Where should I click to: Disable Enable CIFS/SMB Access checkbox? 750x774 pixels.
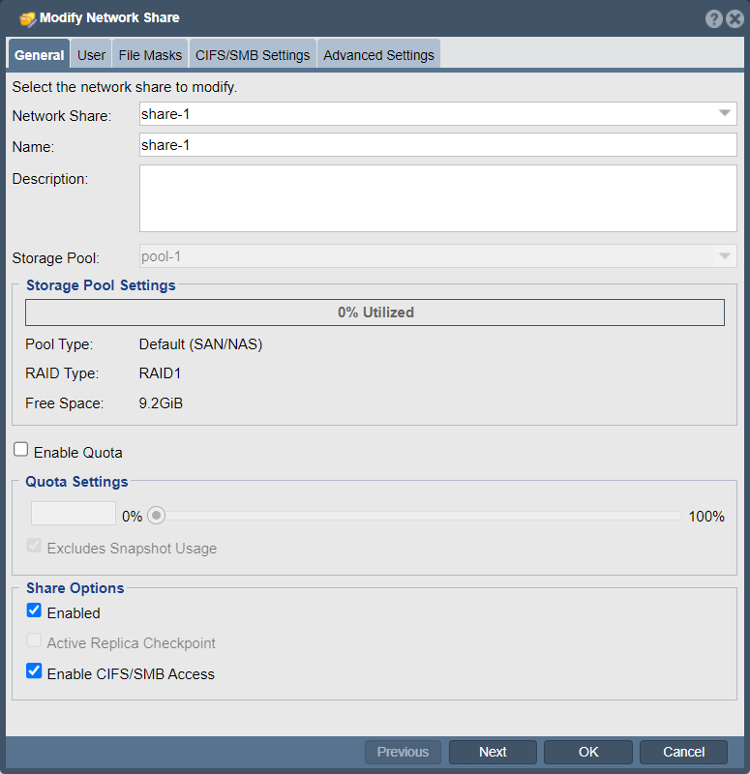tap(34, 671)
